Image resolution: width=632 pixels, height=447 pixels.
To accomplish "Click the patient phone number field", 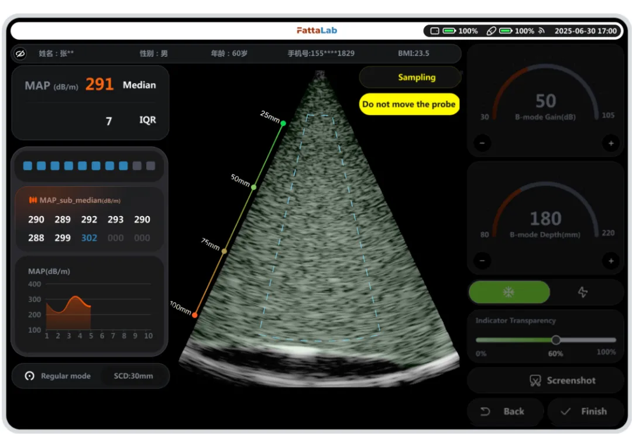I will (321, 53).
